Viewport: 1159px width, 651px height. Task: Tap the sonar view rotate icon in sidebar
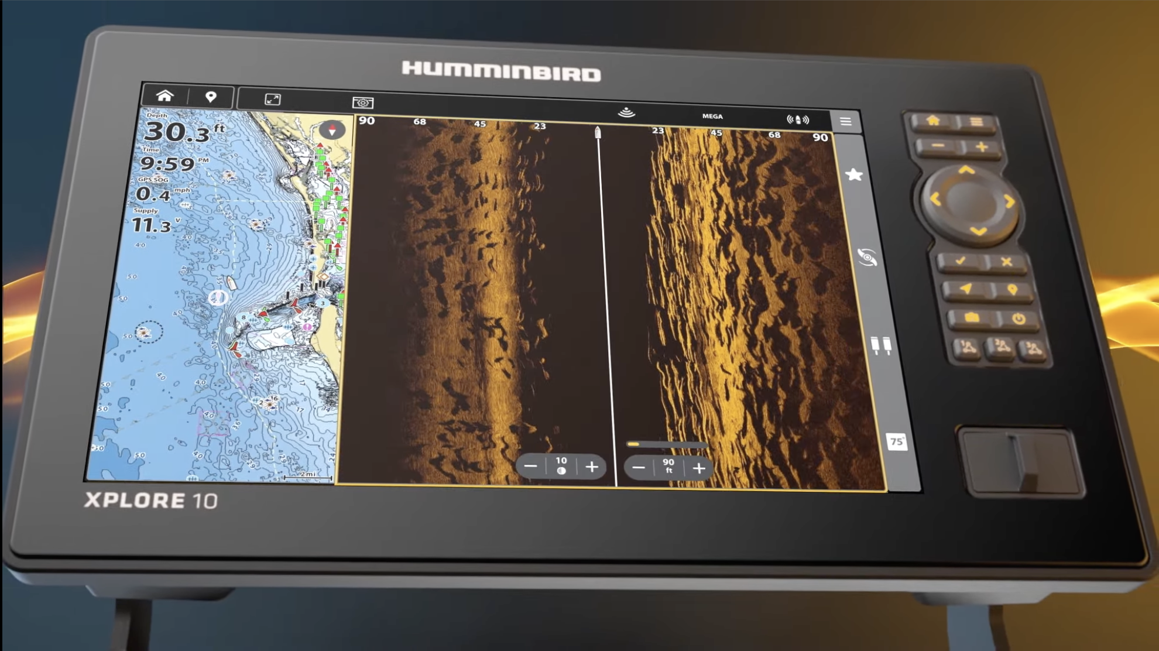click(x=867, y=257)
